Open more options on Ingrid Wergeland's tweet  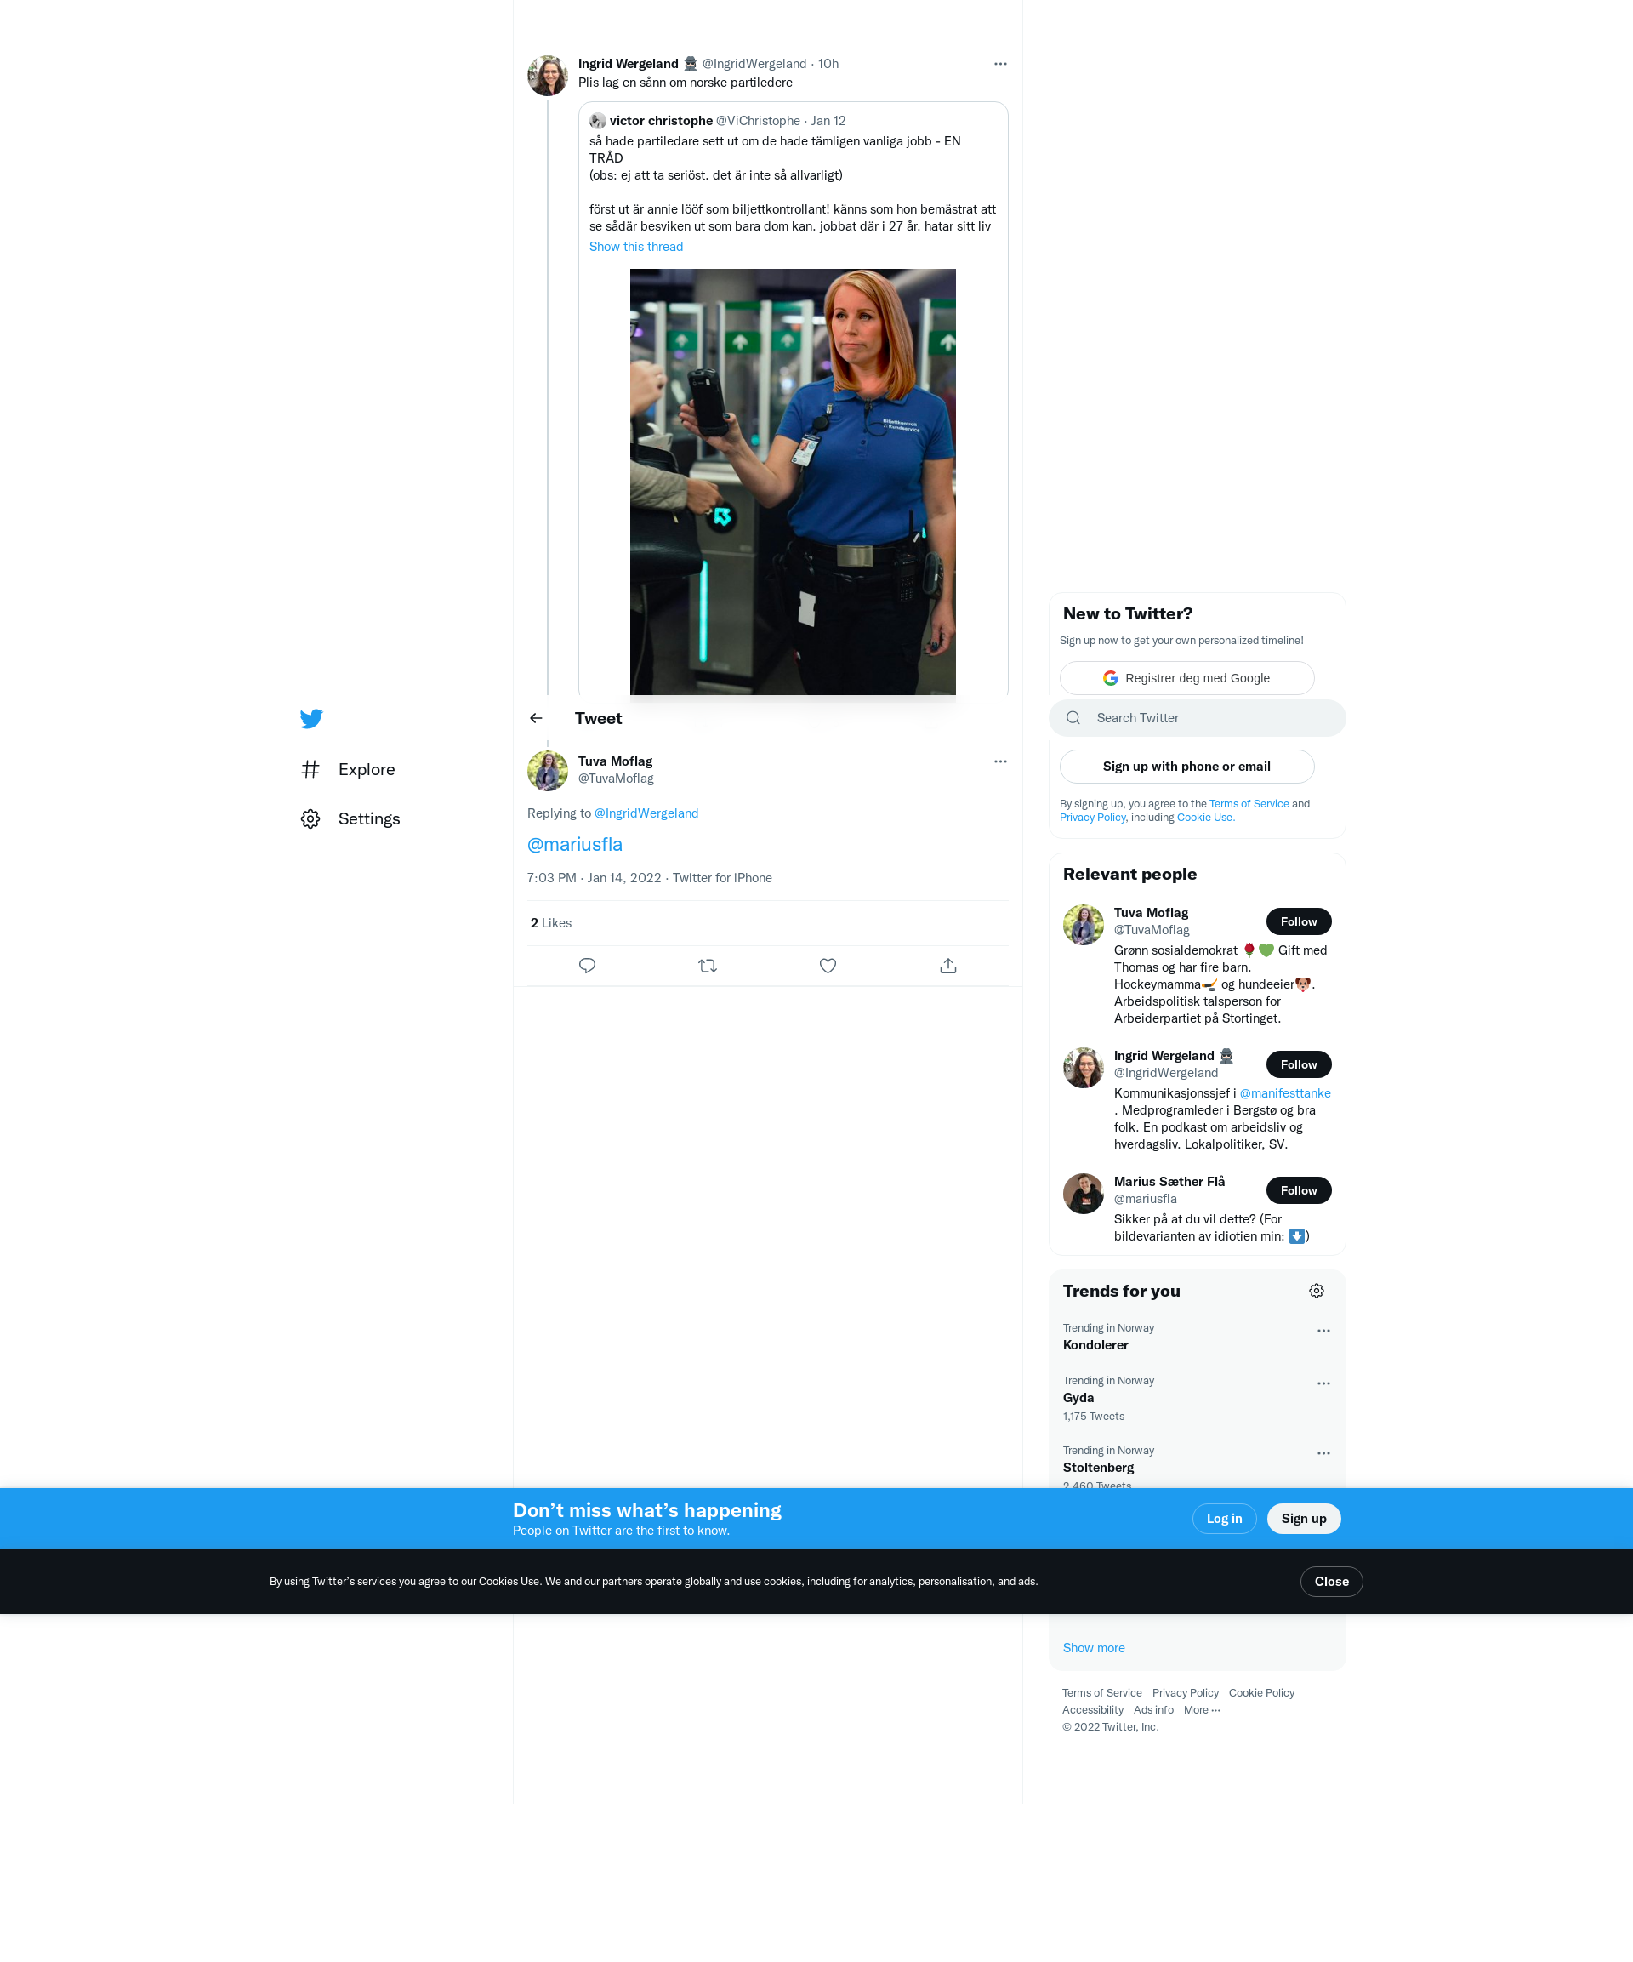(x=1000, y=65)
